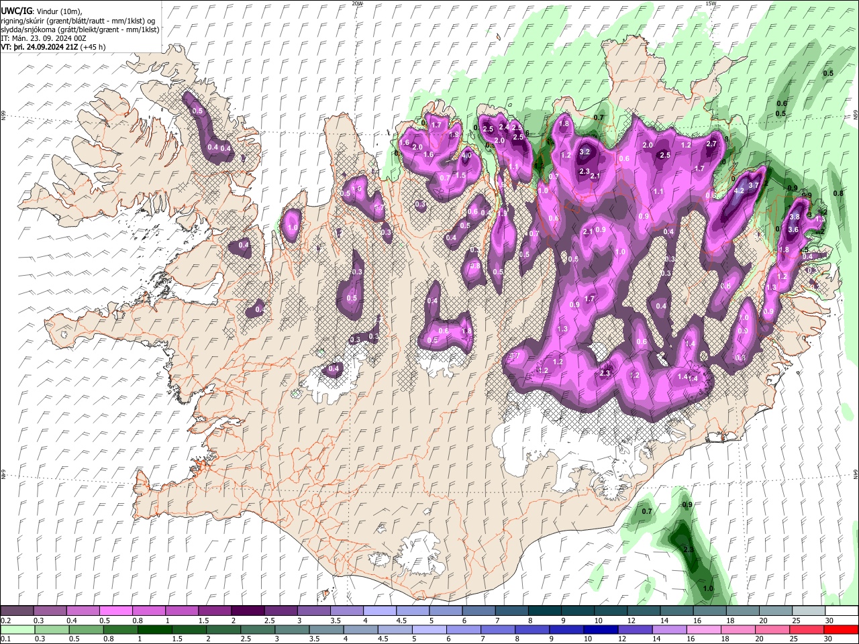Click the 3.6 snowfall value on map
The height and width of the screenshot is (644, 859).
pyautogui.click(x=793, y=229)
